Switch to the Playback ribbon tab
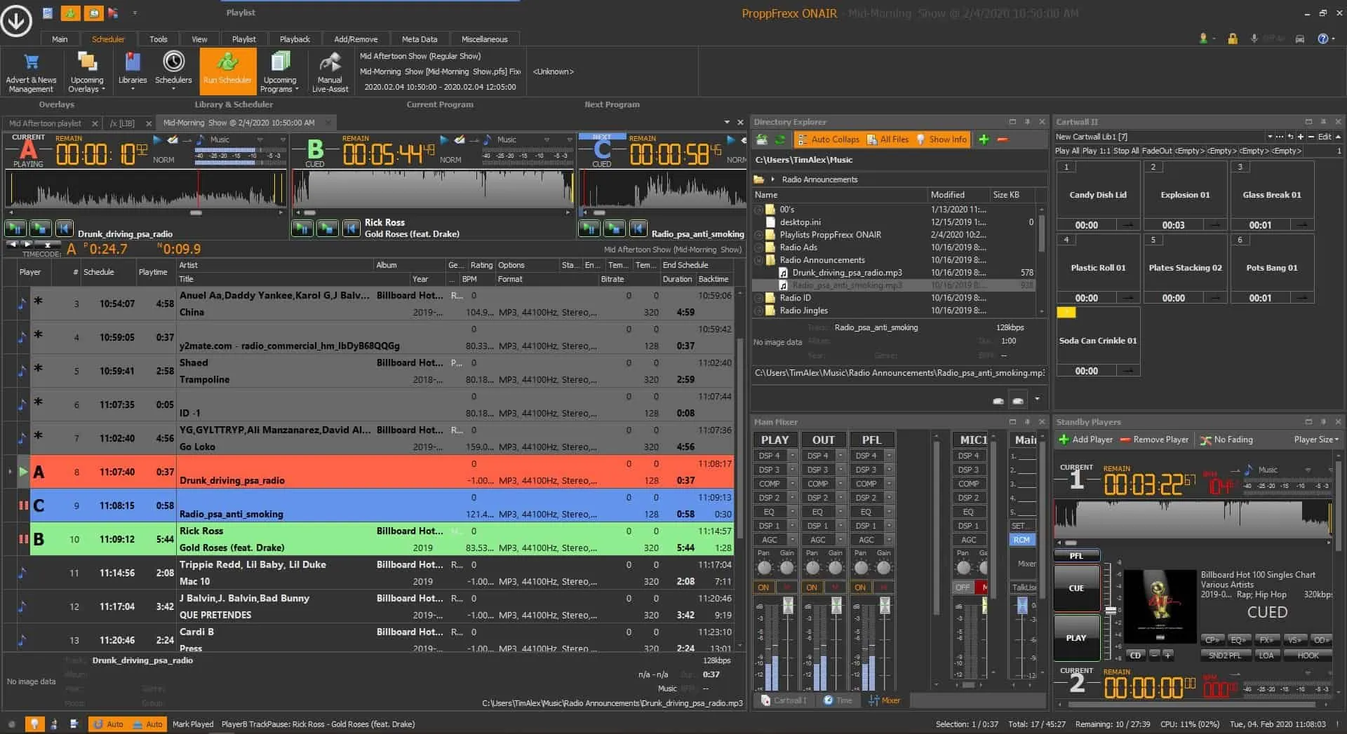Viewport: 1347px width, 734px height. (x=294, y=39)
